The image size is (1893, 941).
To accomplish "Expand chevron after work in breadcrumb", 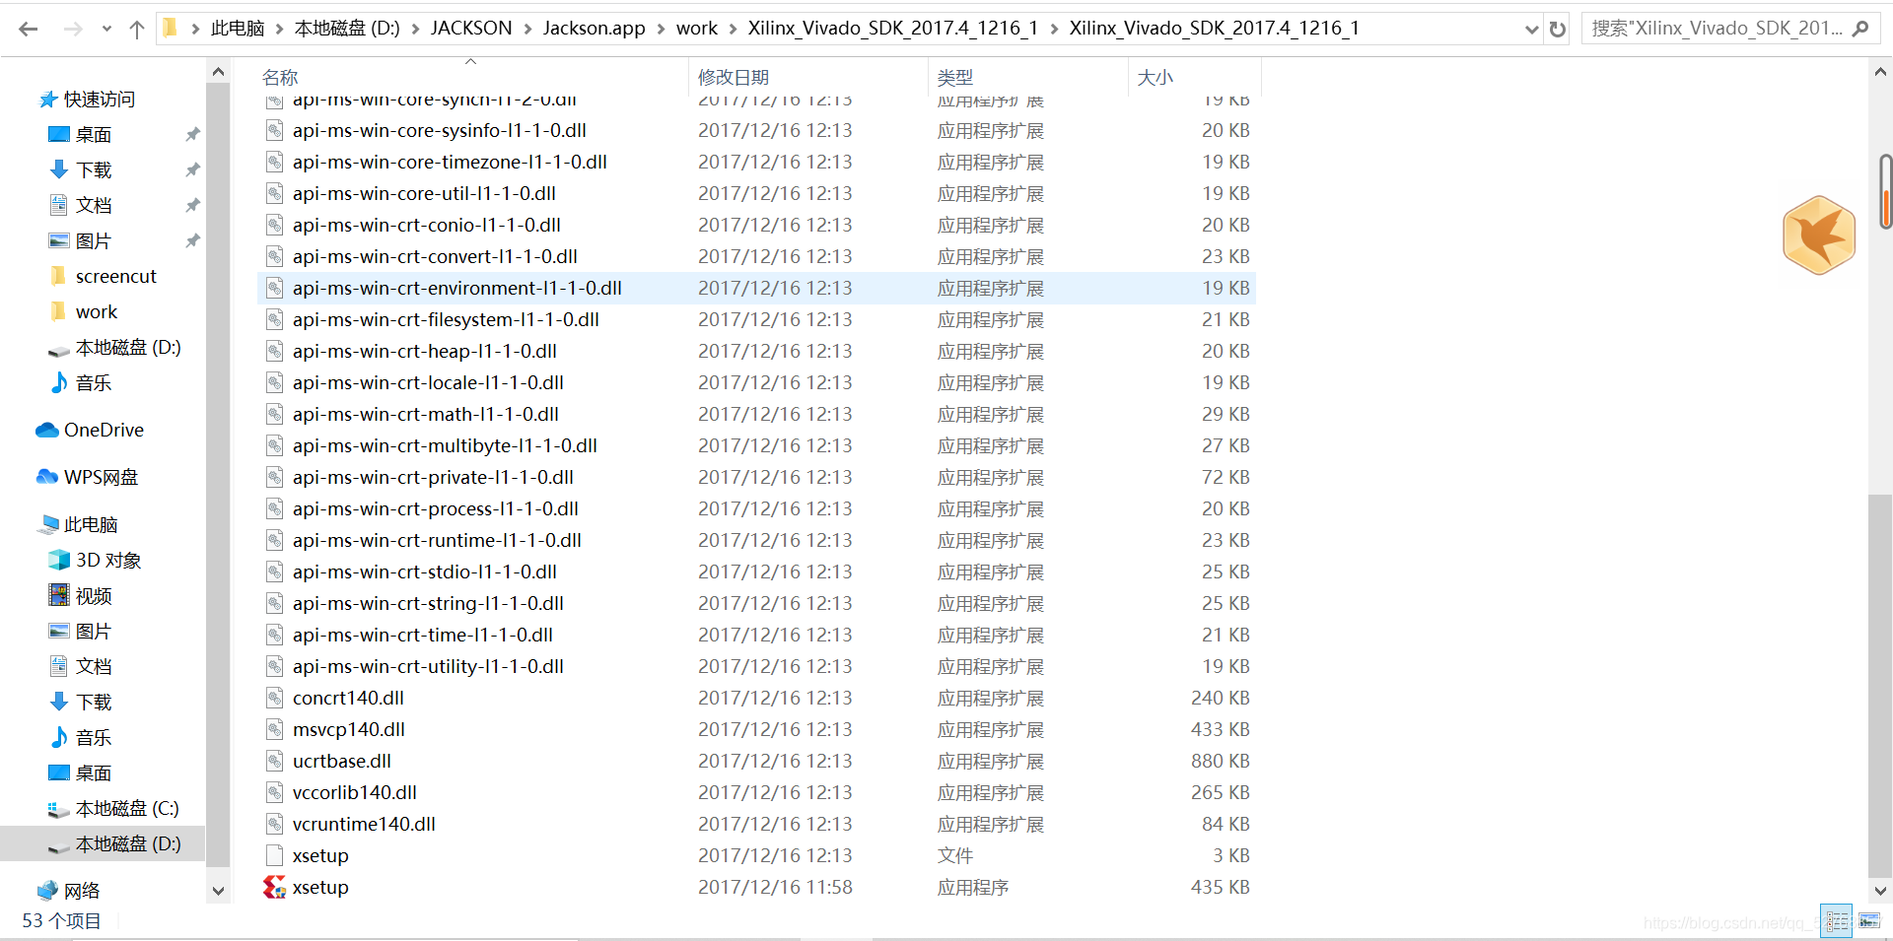I will tap(734, 29).
